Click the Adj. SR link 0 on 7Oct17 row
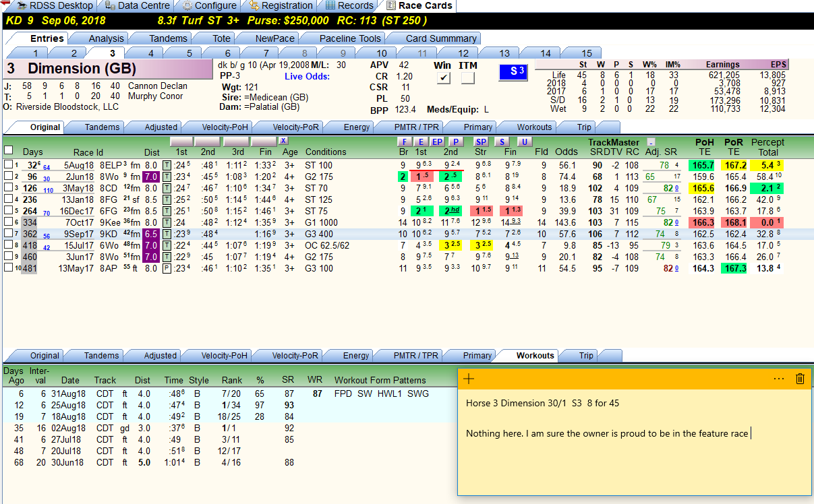This screenshot has width=814, height=504. coord(676,223)
